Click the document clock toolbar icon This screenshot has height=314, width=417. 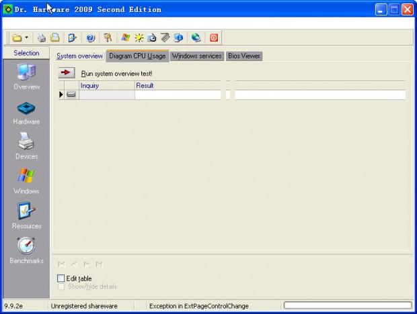tap(152, 38)
